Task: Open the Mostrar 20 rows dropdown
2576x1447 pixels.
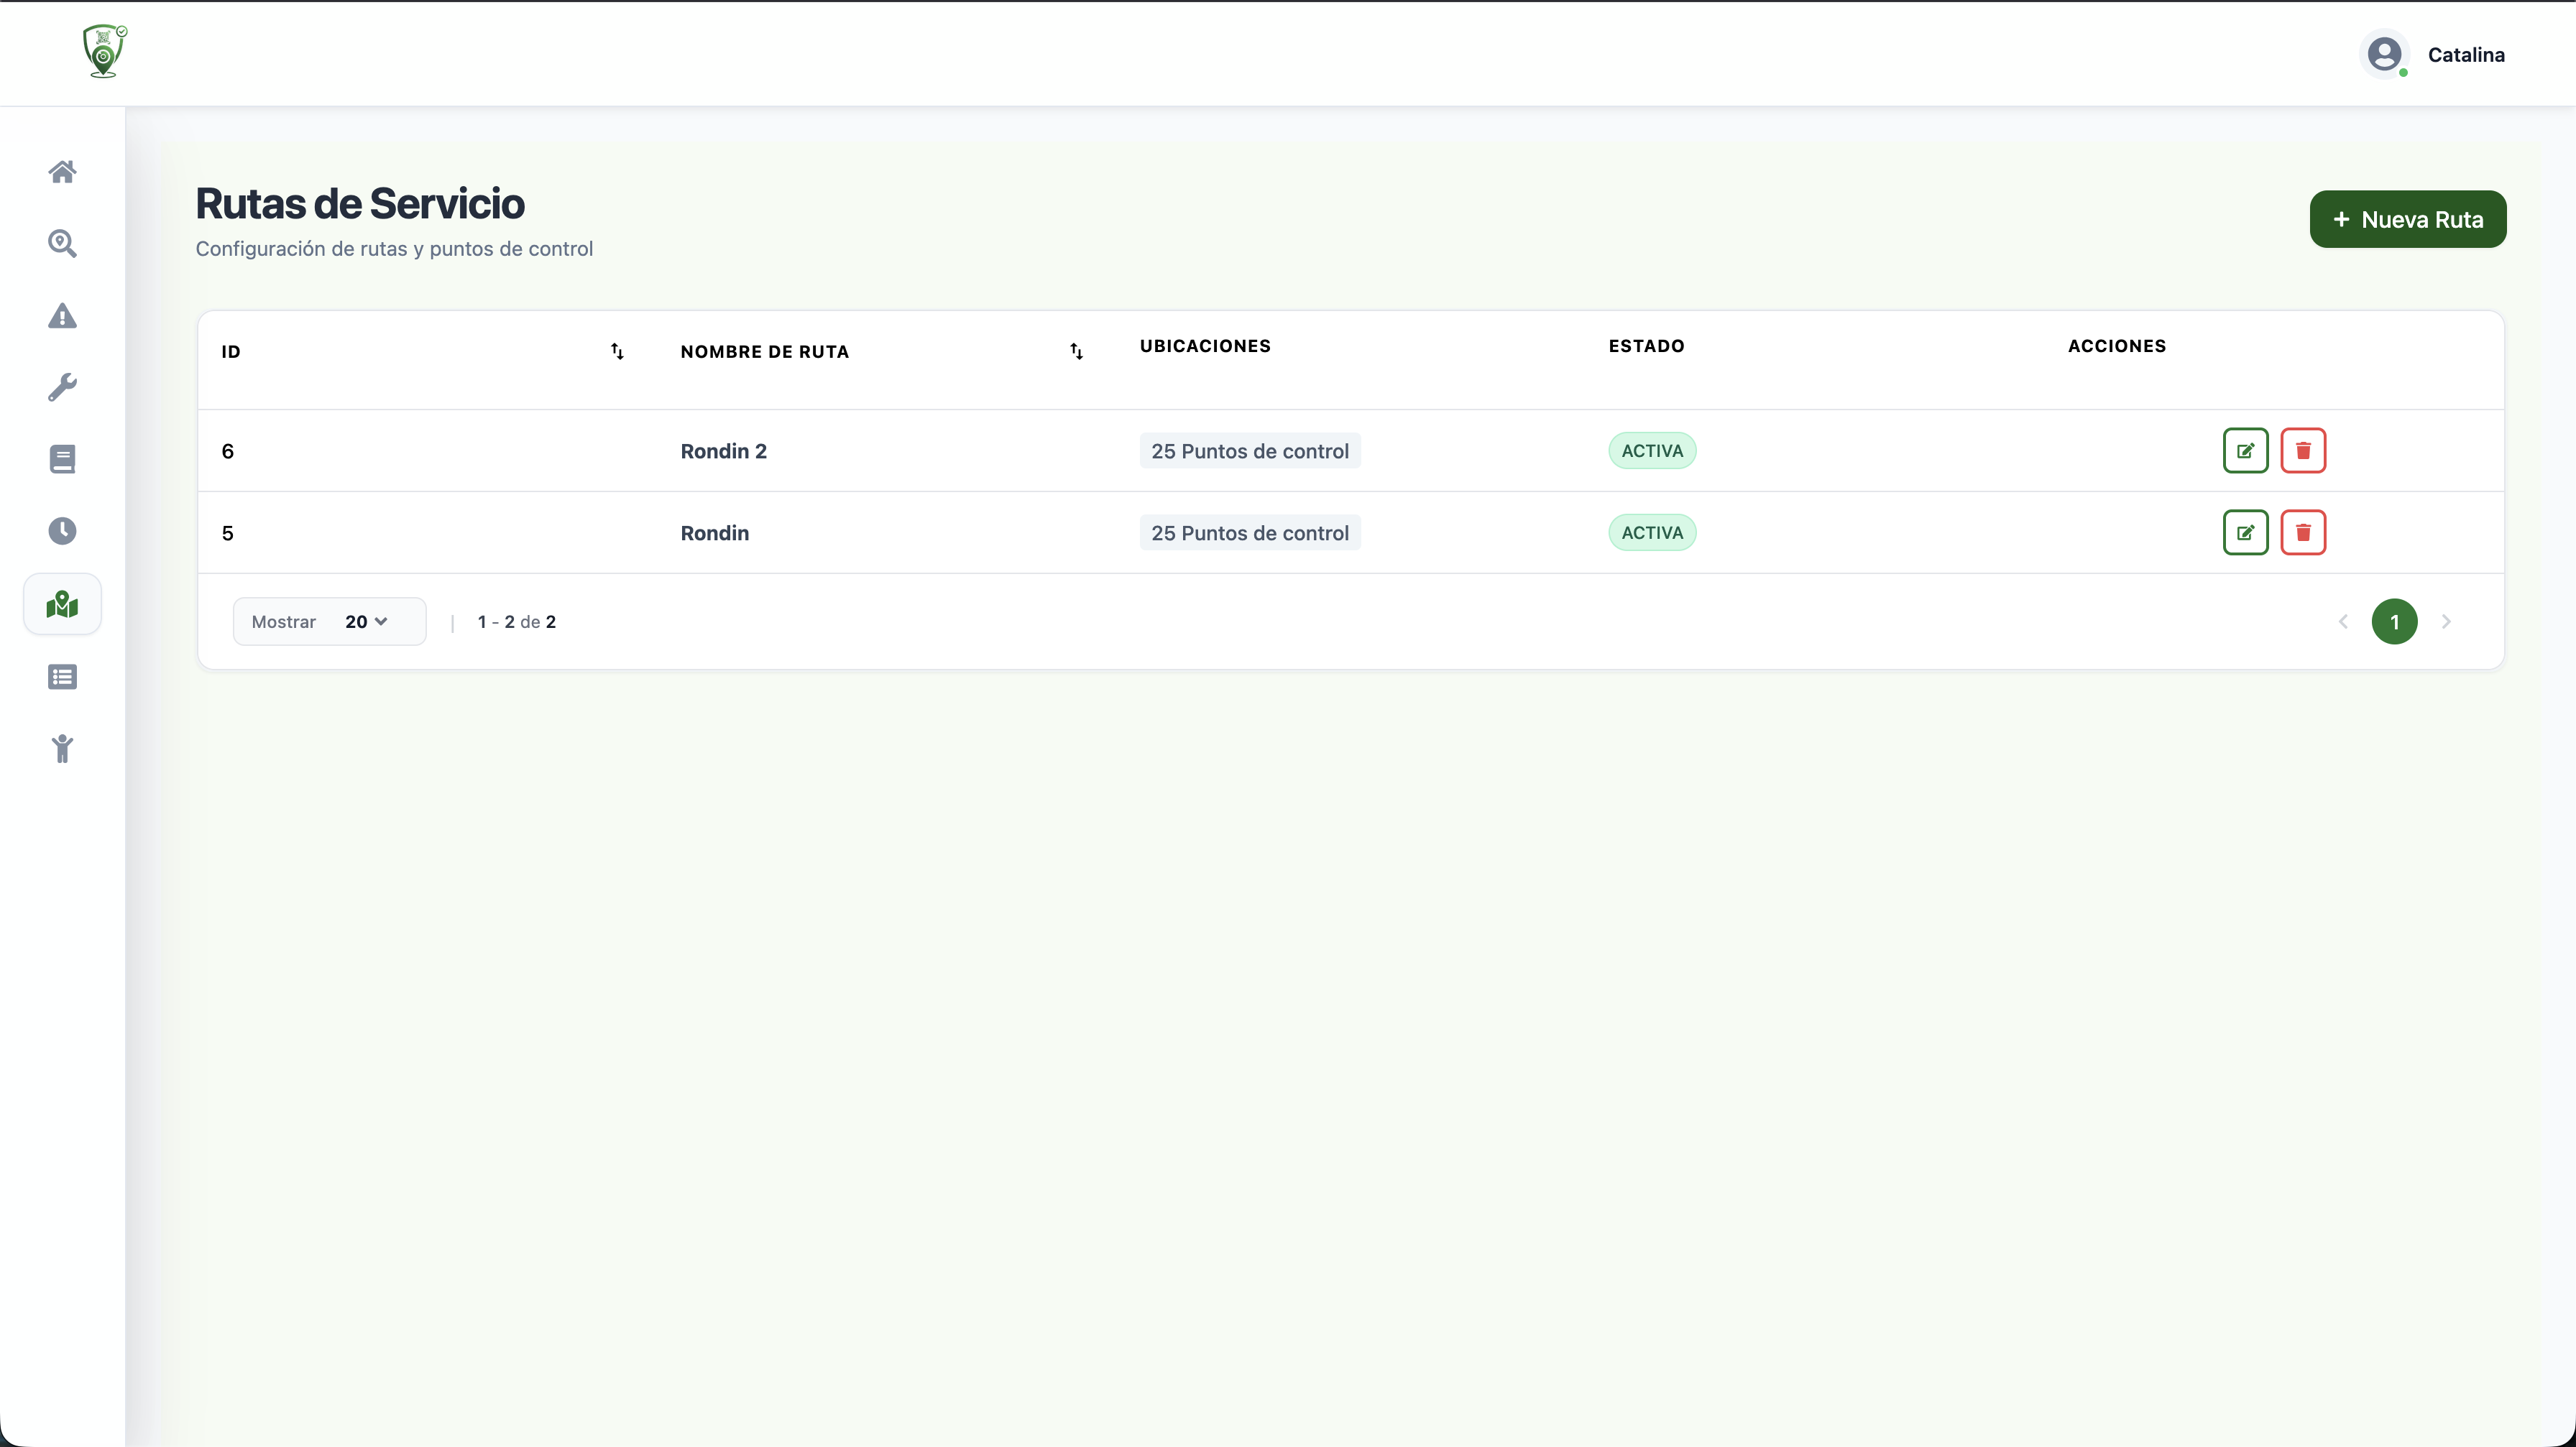Action: point(366,621)
